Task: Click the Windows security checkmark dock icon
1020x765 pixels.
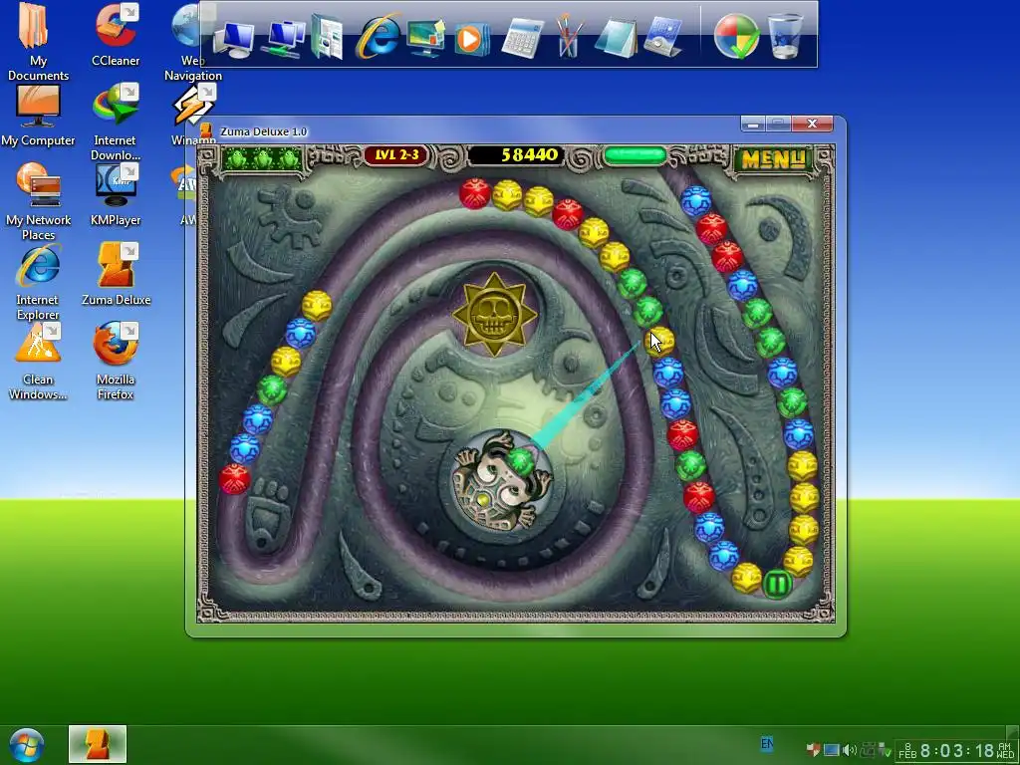Action: (x=736, y=37)
